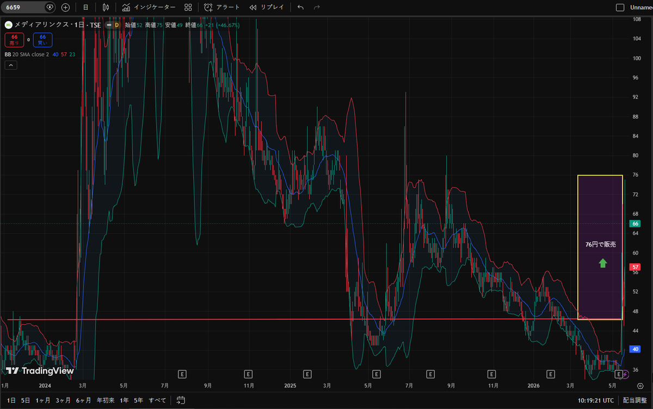Viewport: 653px width, 409px height.
Task: Click the 2025 year label on time axis
Action: click(x=289, y=386)
